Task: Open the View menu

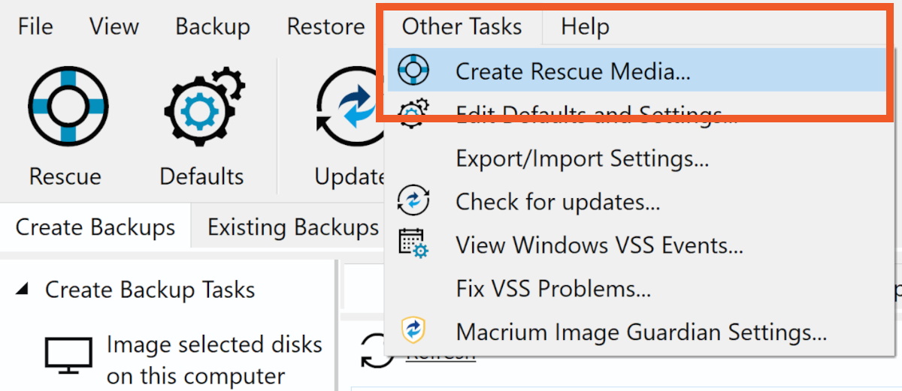Action: click(114, 27)
